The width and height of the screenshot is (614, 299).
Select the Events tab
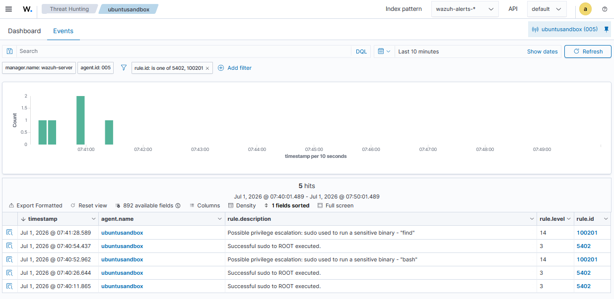[63, 31]
